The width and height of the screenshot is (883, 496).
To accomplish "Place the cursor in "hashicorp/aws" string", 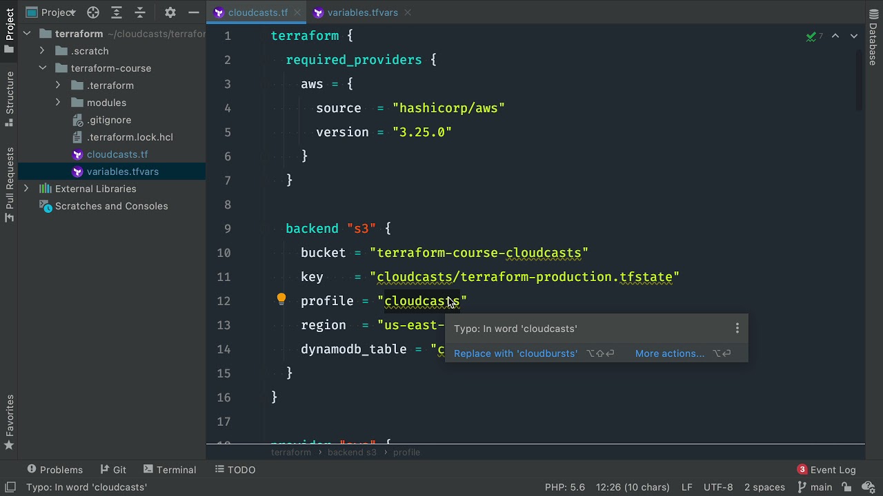I will [448, 108].
